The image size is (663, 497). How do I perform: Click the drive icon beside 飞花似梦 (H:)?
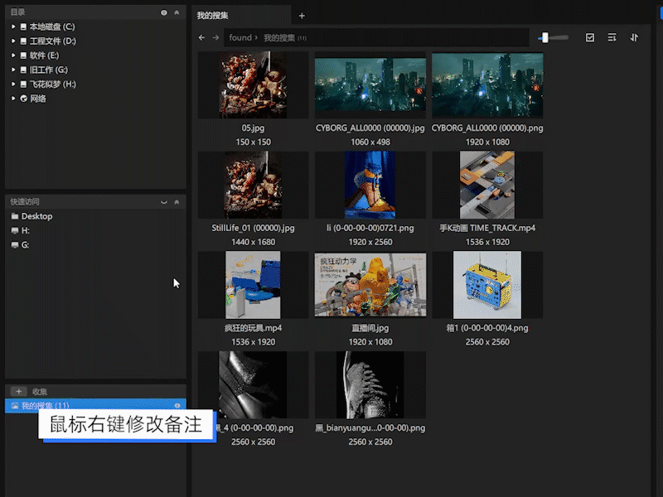[24, 84]
